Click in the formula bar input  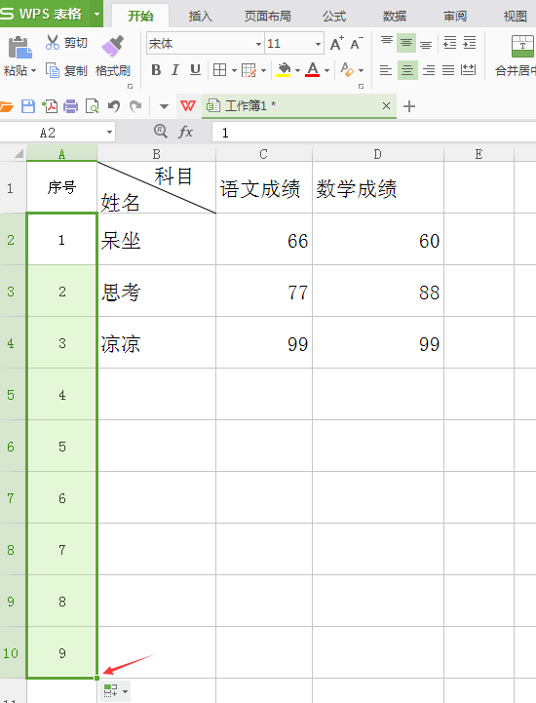click(374, 133)
